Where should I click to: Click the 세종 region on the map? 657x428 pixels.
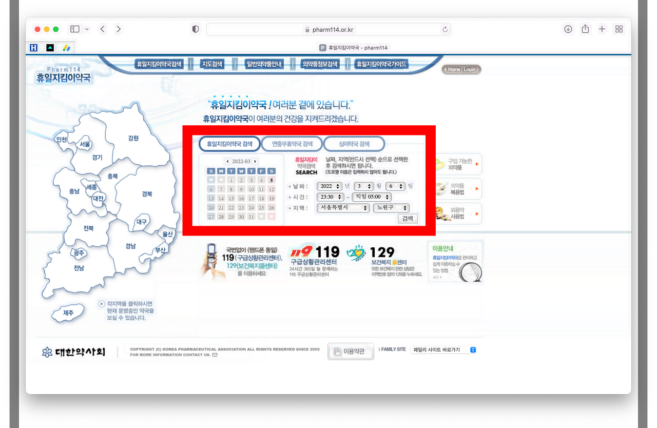pyautogui.click(x=92, y=187)
